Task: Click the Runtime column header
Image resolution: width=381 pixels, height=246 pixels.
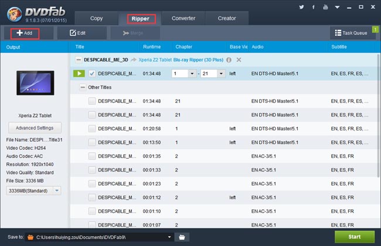Action: (152, 47)
